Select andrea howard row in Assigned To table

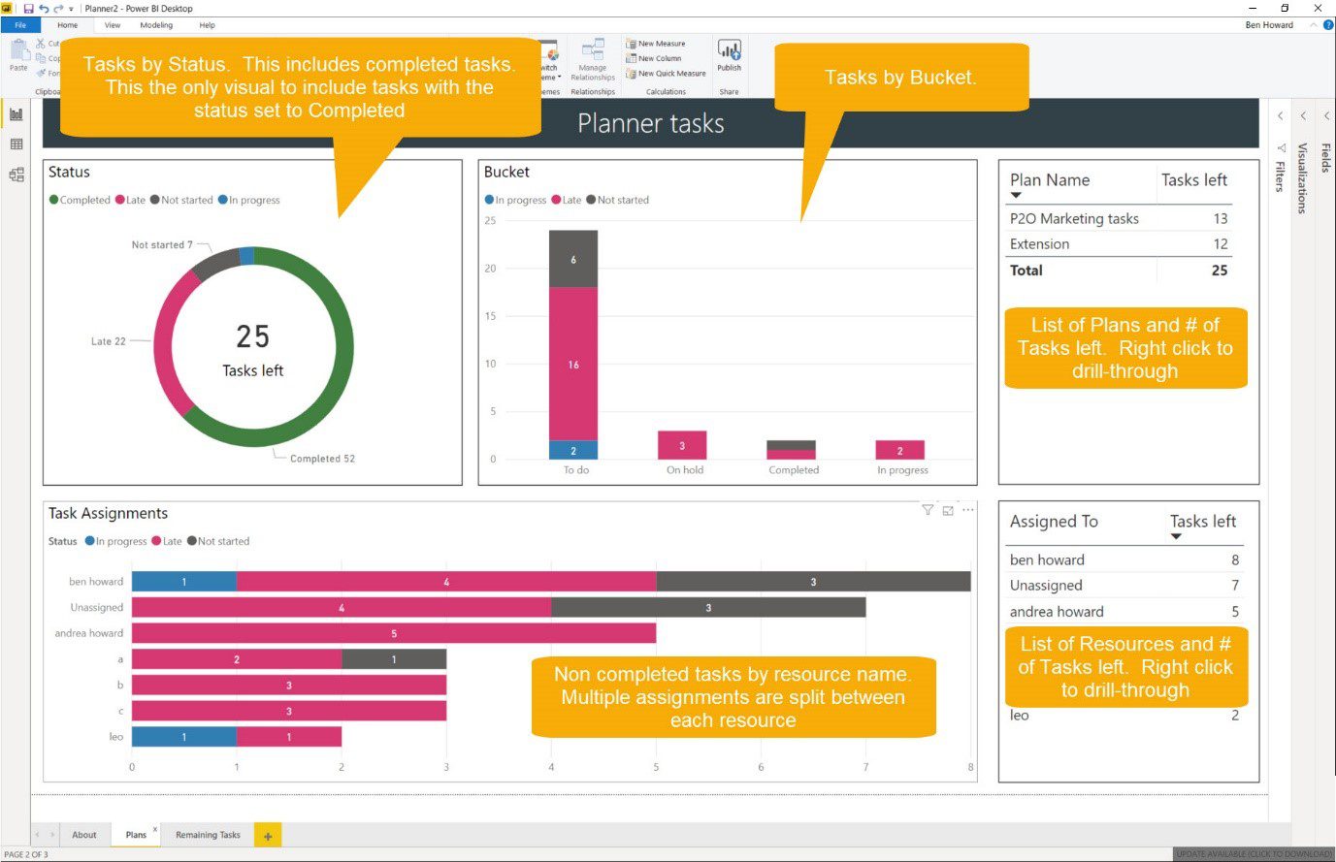pyautogui.click(x=1124, y=612)
